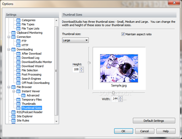The width and height of the screenshot is (182, 139).
Task: Click the DownloadStudio Monitor page icon
Action: click(18, 62)
